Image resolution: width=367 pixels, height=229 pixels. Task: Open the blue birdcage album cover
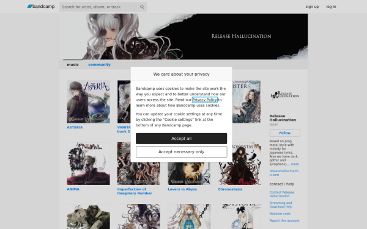point(189,217)
